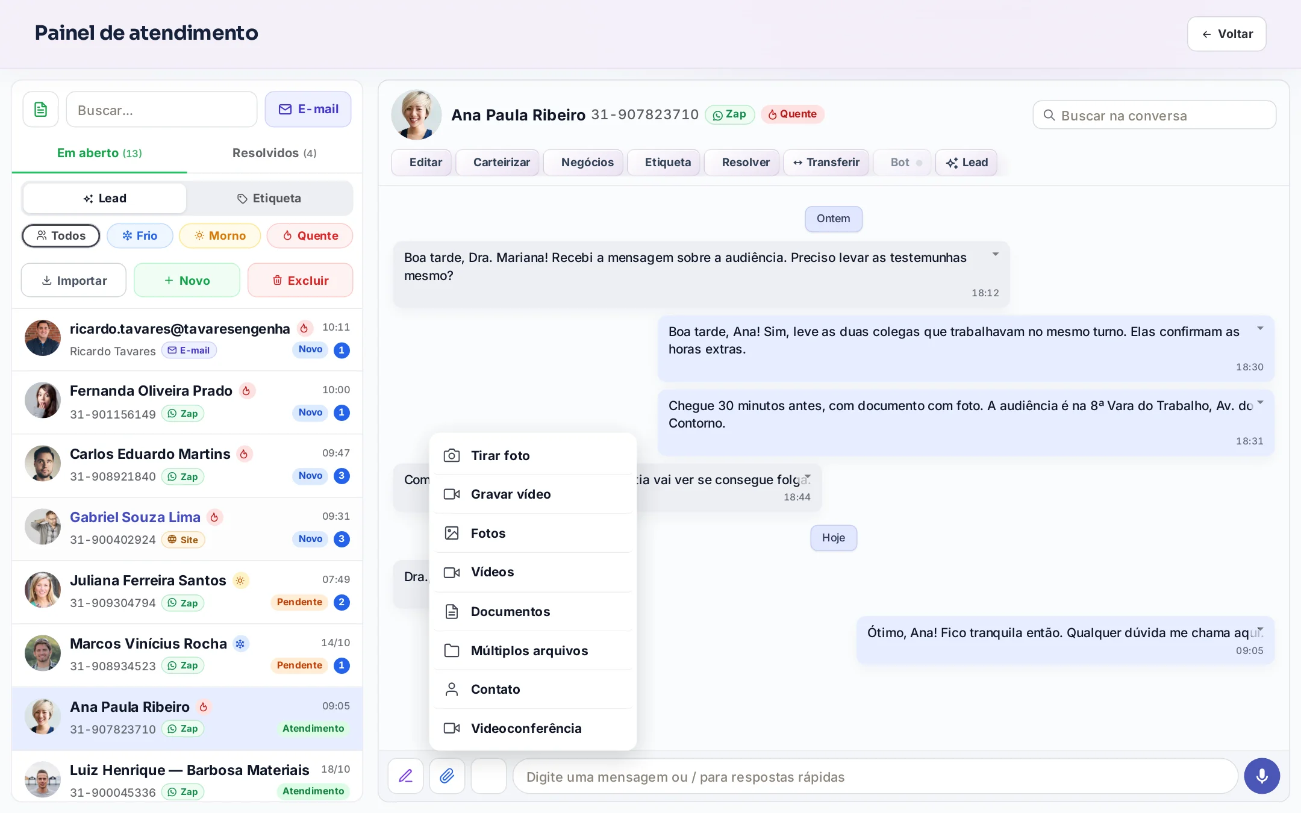Choose Videoconferência from attachment menu
This screenshot has height=813, width=1301.
(x=533, y=728)
